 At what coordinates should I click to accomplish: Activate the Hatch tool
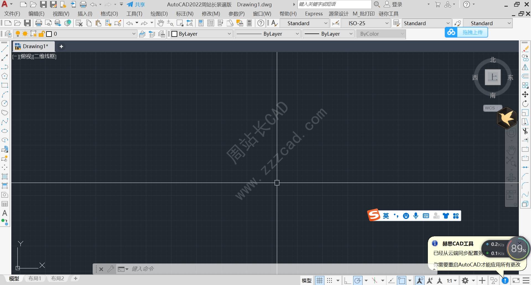coord(5,177)
